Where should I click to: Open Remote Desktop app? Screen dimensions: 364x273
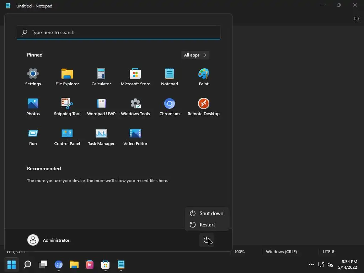click(x=204, y=107)
